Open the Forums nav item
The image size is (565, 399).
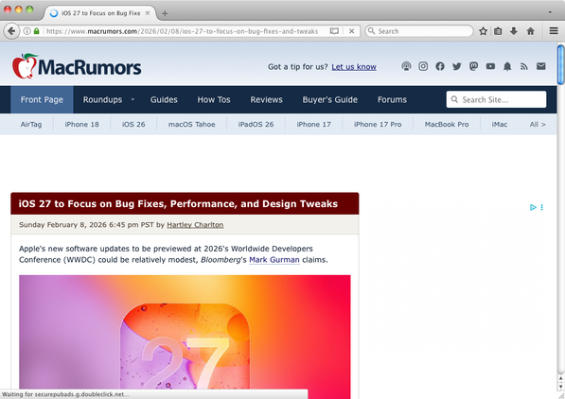[x=392, y=99]
